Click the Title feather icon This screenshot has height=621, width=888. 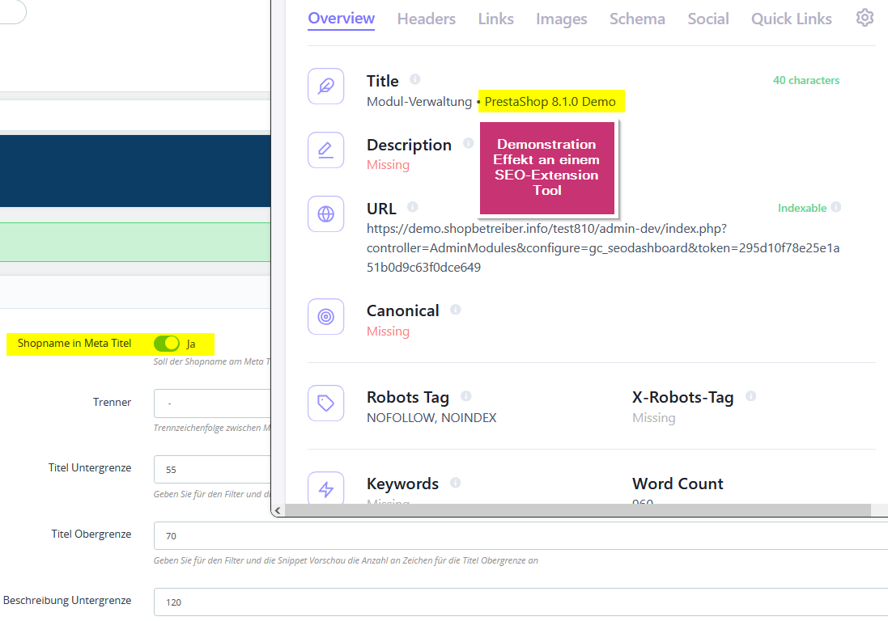326,87
